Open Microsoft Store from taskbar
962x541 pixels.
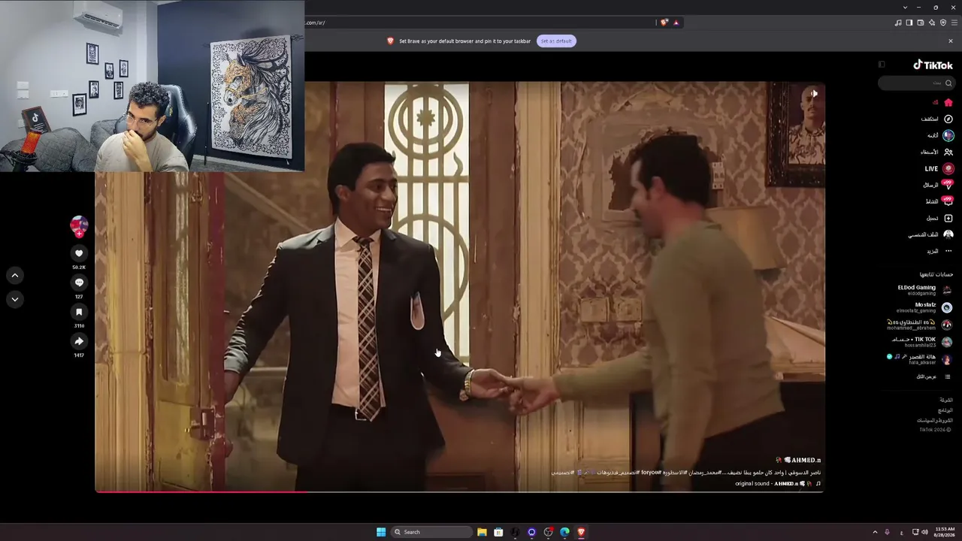click(498, 532)
